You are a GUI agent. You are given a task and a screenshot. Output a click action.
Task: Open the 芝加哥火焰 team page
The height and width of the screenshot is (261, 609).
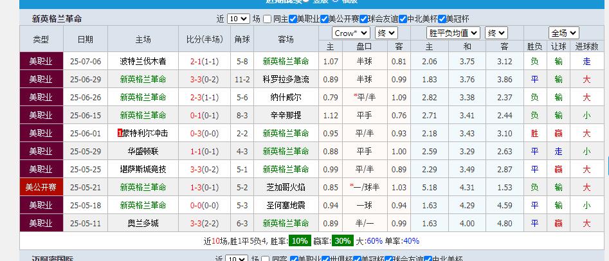(x=286, y=188)
